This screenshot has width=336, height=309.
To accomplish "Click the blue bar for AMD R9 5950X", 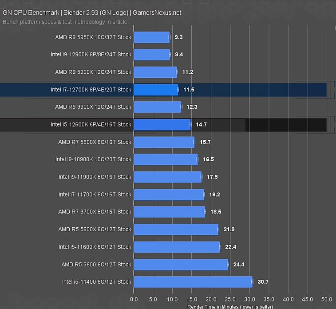I will coord(152,37).
